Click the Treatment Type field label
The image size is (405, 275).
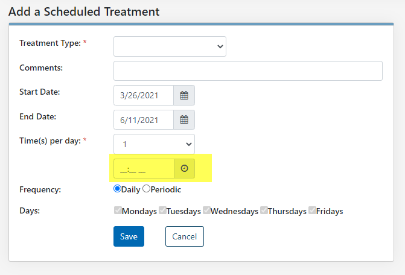[50, 43]
